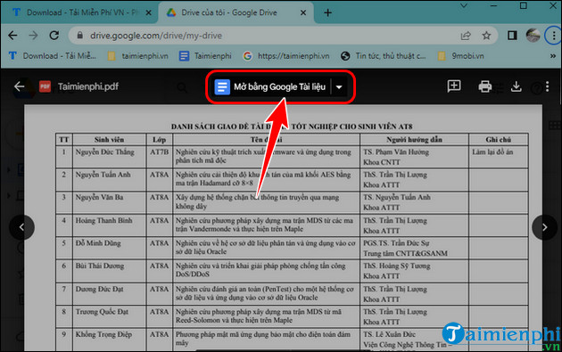Click the document title heading
562x352 pixels.
coord(292,127)
